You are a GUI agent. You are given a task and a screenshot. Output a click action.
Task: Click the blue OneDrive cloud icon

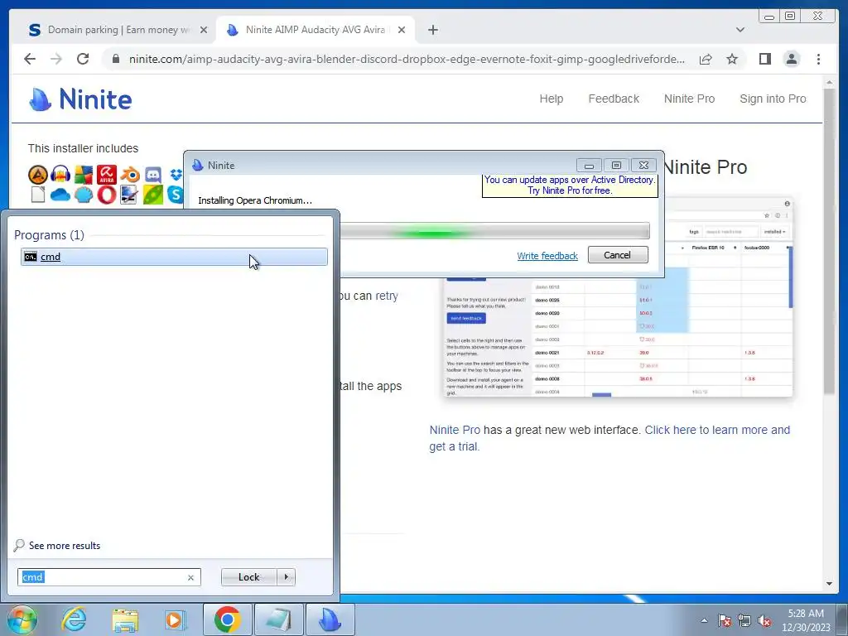(x=60, y=195)
